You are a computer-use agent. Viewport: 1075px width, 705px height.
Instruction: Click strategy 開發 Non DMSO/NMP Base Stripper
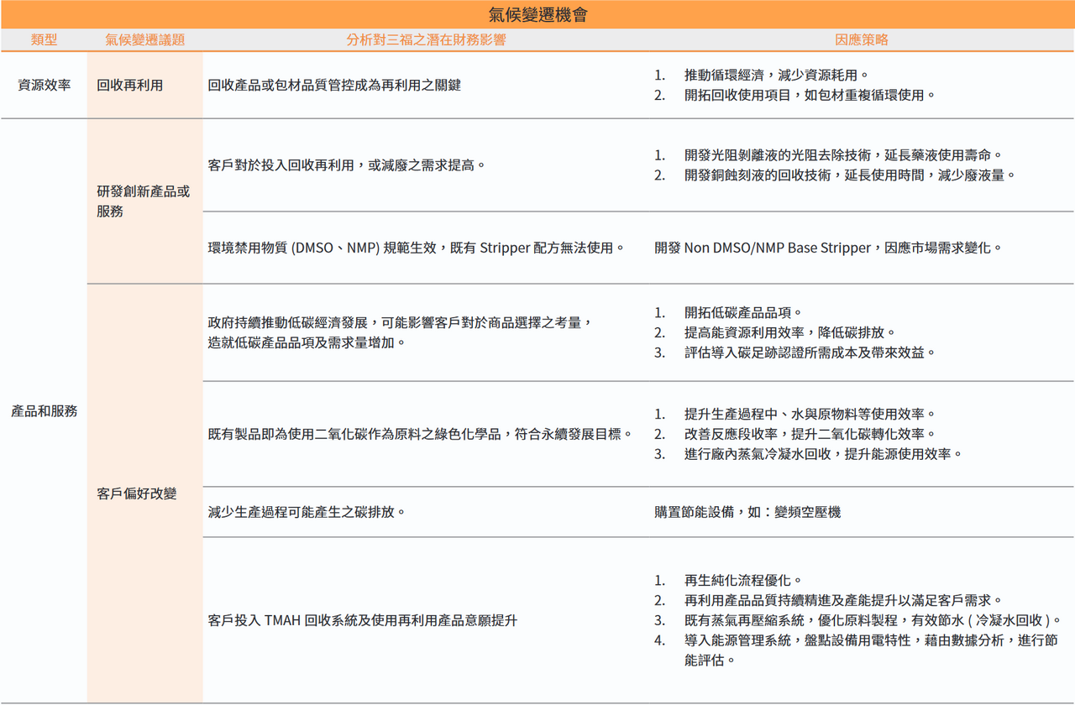761,248
